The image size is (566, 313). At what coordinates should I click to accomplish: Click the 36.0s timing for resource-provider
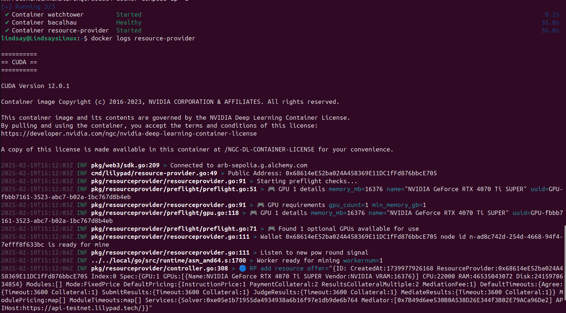550,30
